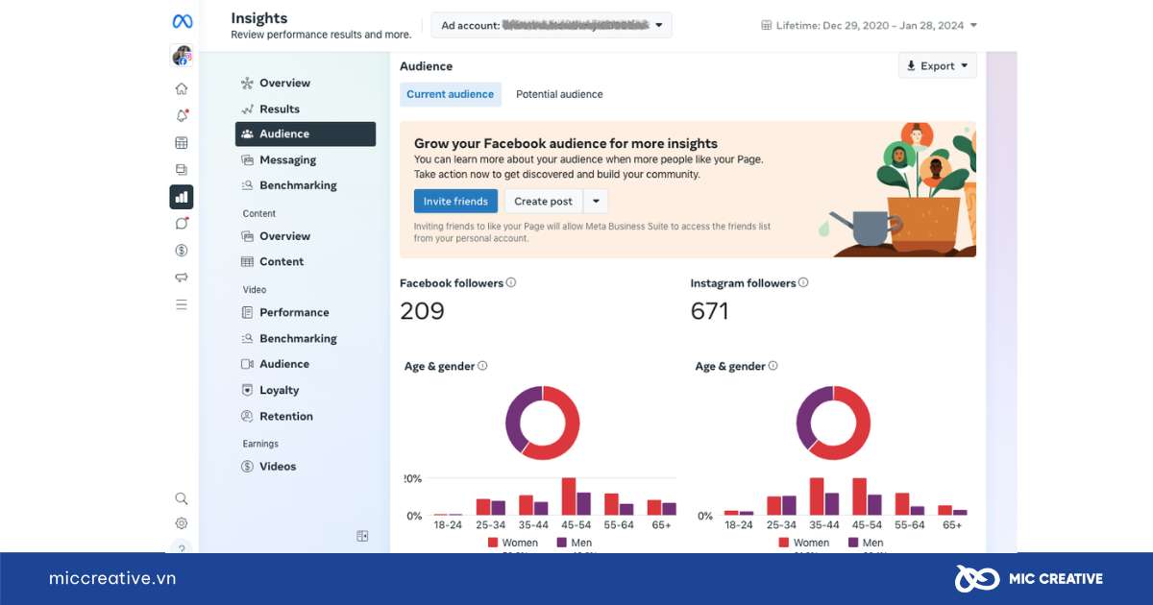Open Ads with the megaphone icon

click(x=182, y=278)
